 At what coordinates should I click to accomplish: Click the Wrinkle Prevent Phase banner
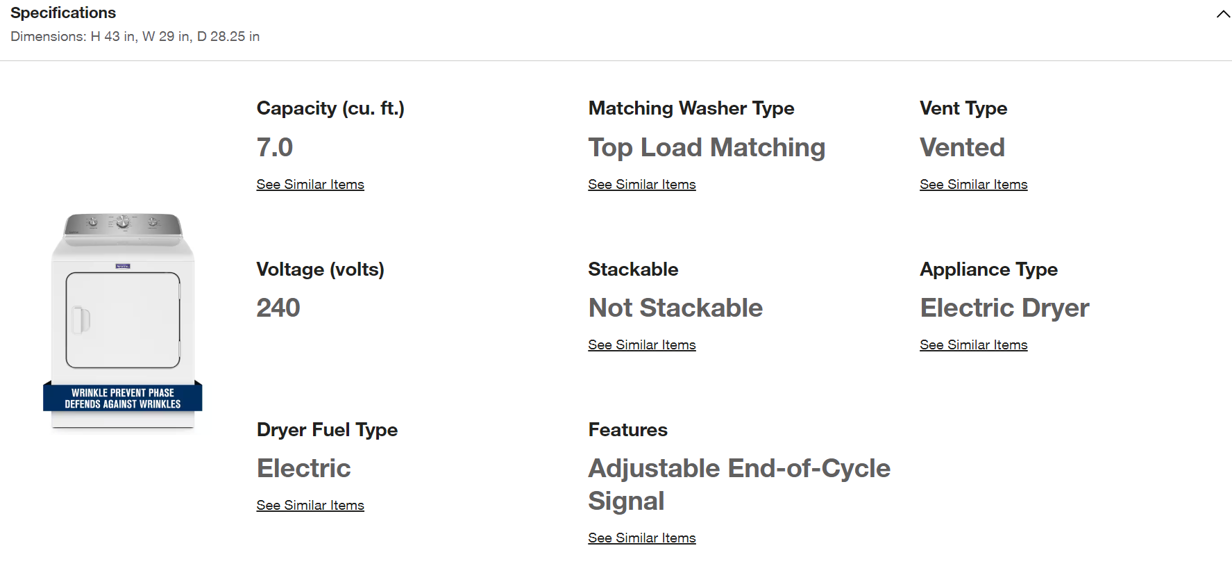click(123, 398)
